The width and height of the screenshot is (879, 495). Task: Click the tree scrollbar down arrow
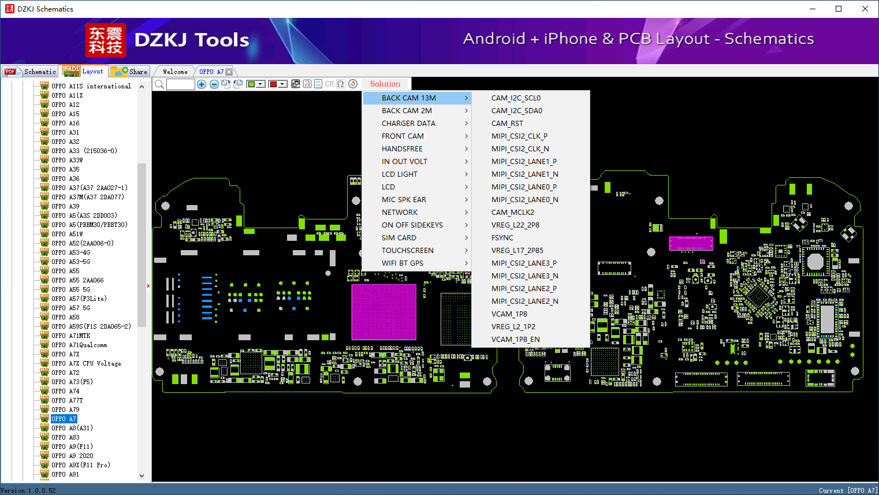(142, 476)
